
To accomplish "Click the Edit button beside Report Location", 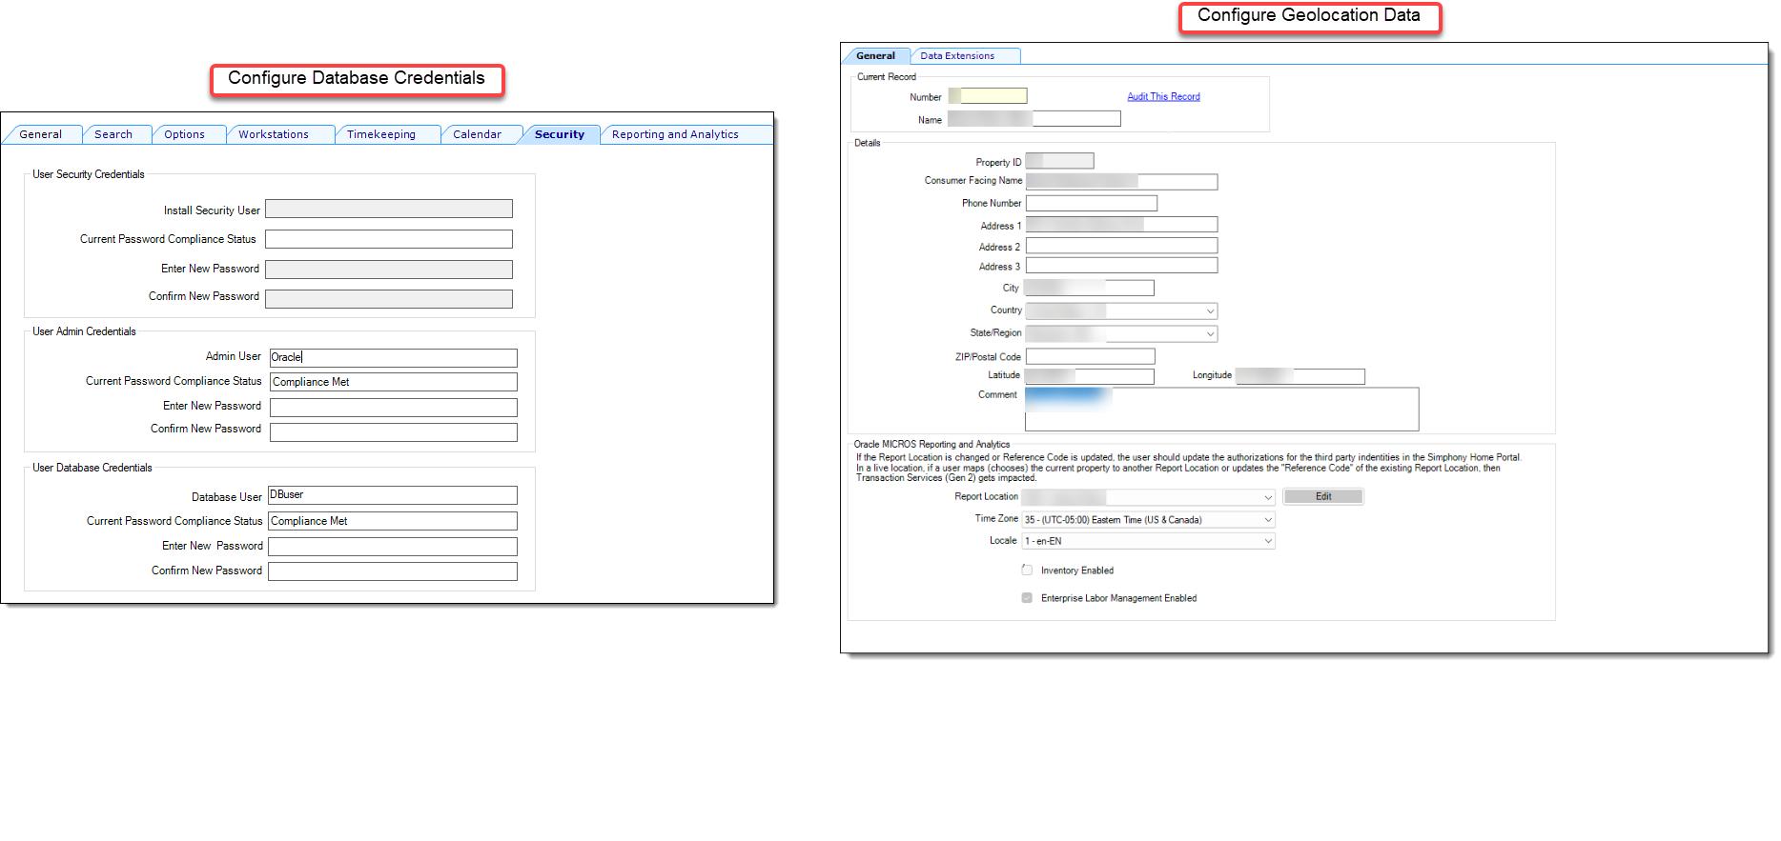I will 1323,496.
